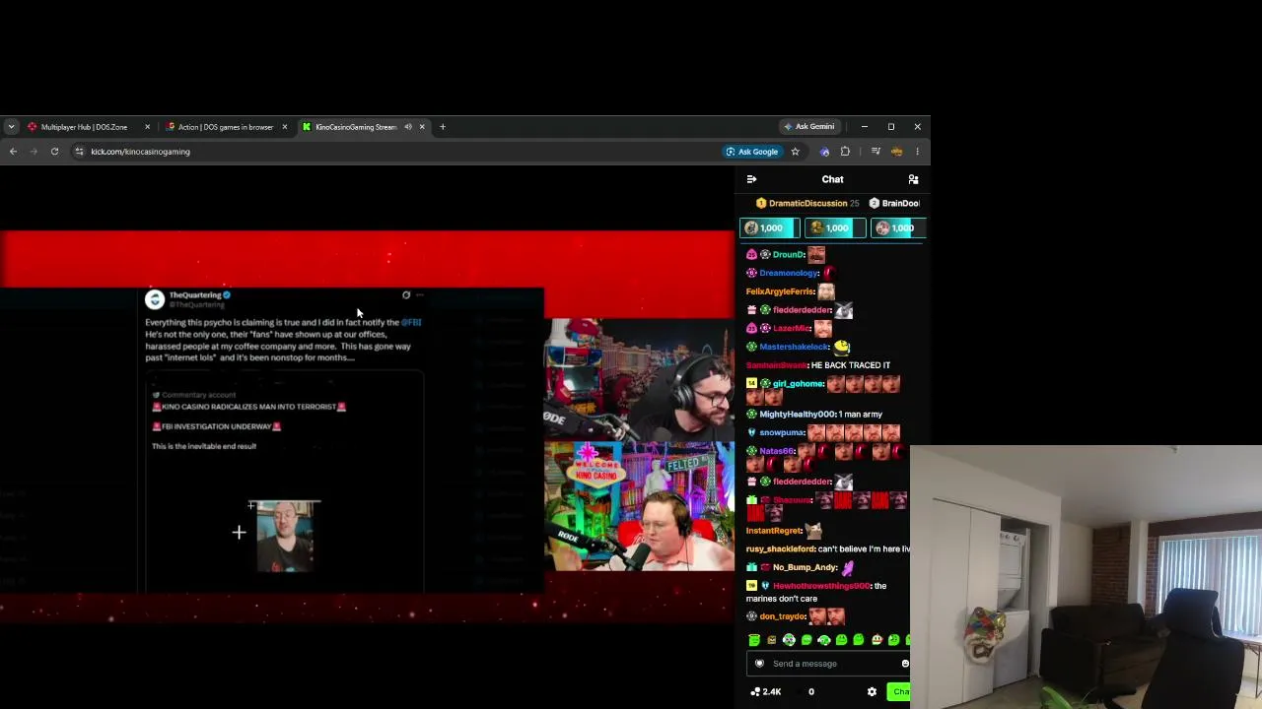Click the first 1,000 gift goal bar
The height and width of the screenshot is (709, 1262).
(770, 228)
